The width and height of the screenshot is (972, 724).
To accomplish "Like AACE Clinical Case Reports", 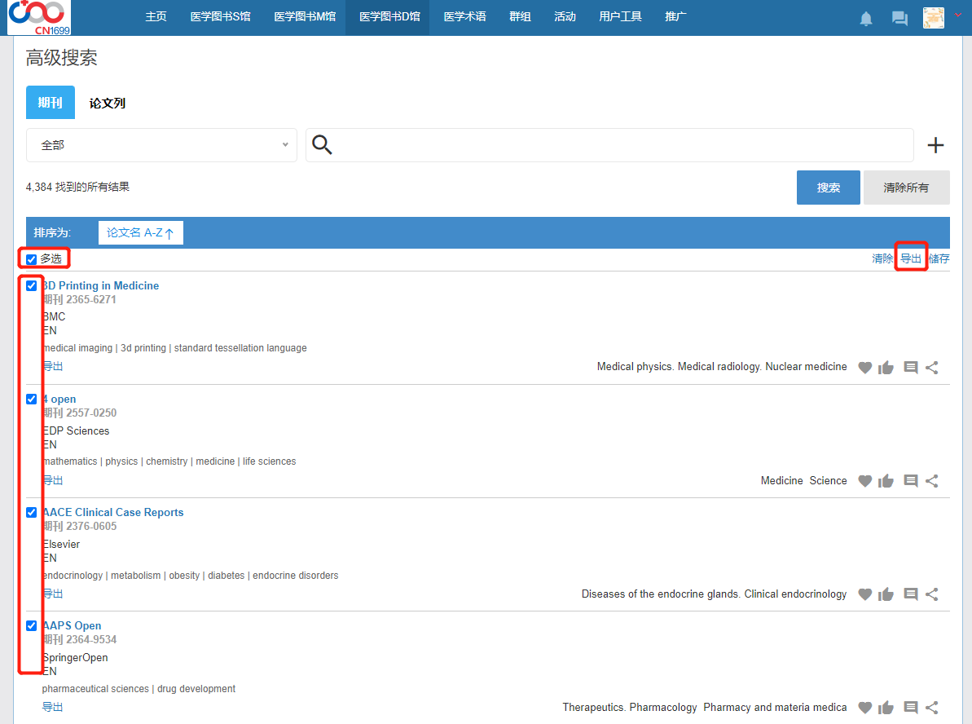I will click(x=886, y=594).
